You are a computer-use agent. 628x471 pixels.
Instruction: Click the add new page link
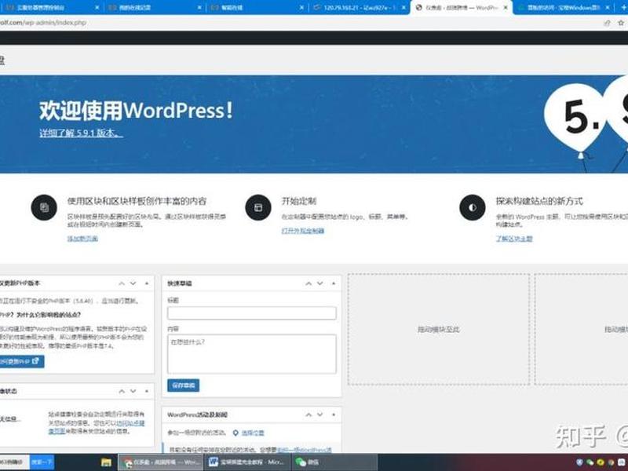click(x=82, y=239)
